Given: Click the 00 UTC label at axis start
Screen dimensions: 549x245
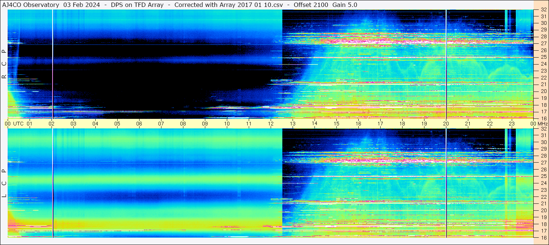Looking at the screenshot, I should point(14,124).
